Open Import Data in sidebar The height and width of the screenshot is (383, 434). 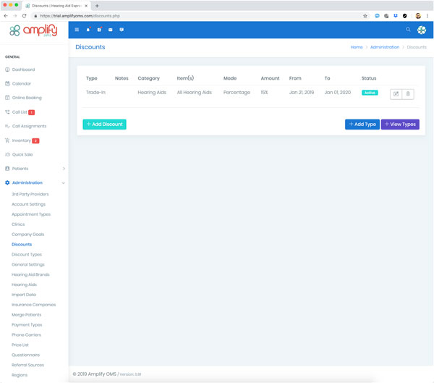pos(24,295)
